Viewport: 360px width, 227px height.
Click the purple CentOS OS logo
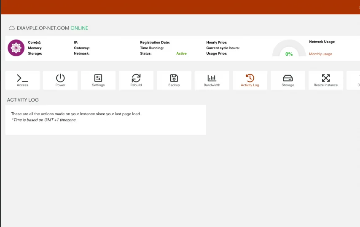pos(16,48)
